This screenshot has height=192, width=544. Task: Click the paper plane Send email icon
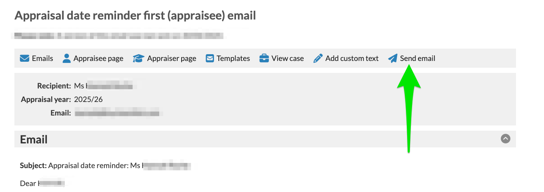click(393, 59)
